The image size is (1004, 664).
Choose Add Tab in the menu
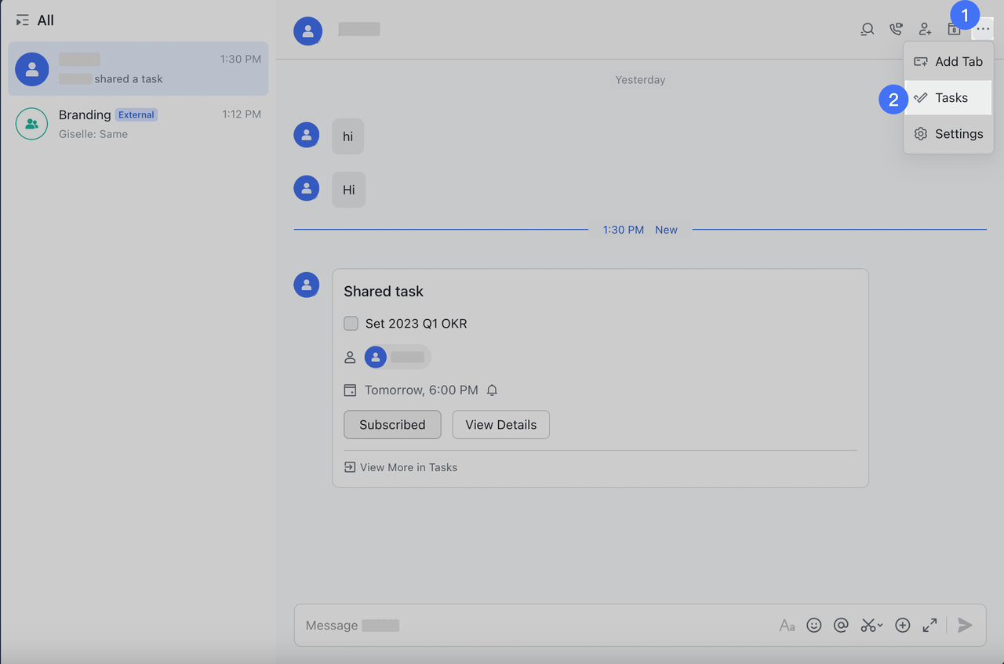948,61
